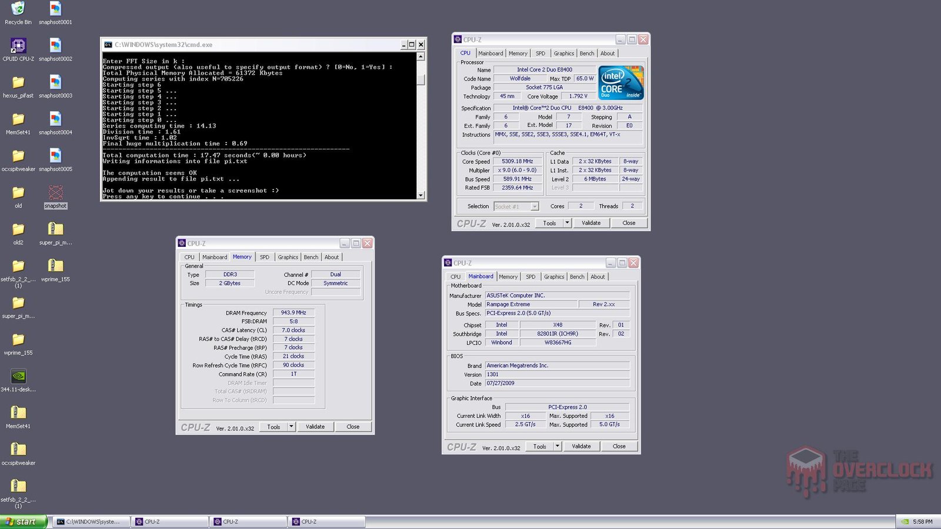Launch wprime_155 desktop shortcut
This screenshot has height=529, width=941.
coord(55,264)
